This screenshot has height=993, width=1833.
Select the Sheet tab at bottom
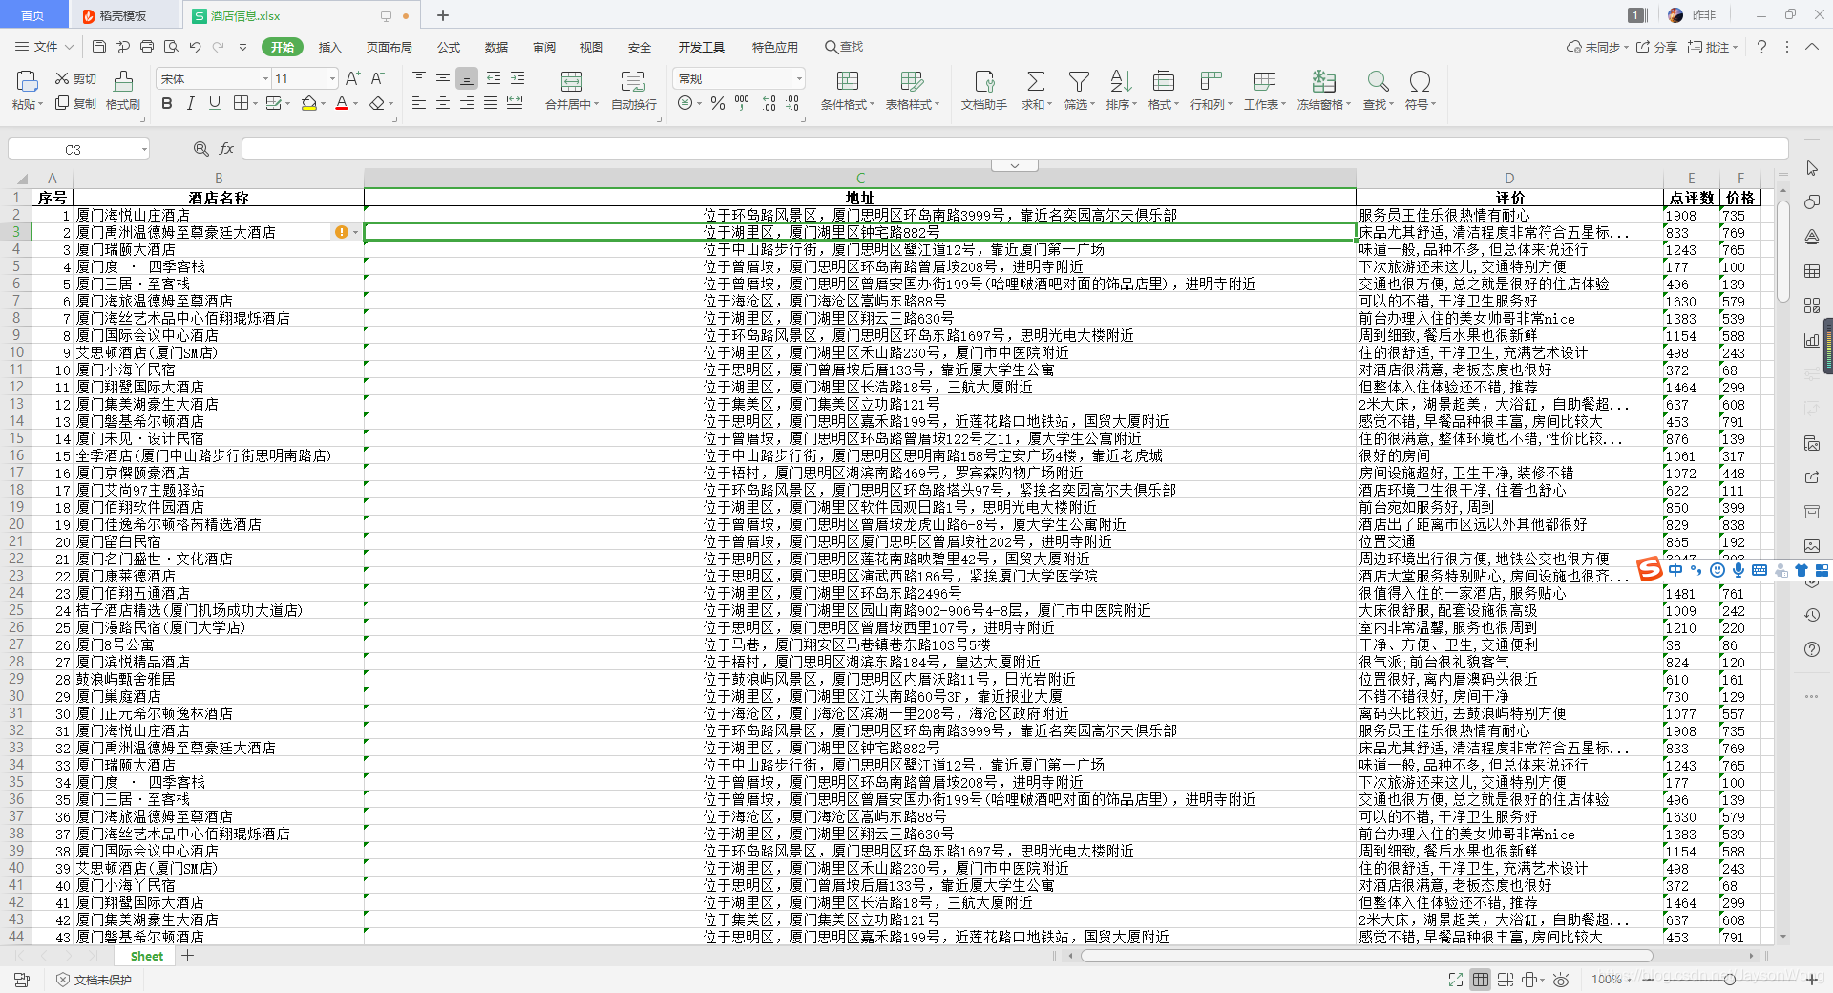[146, 956]
